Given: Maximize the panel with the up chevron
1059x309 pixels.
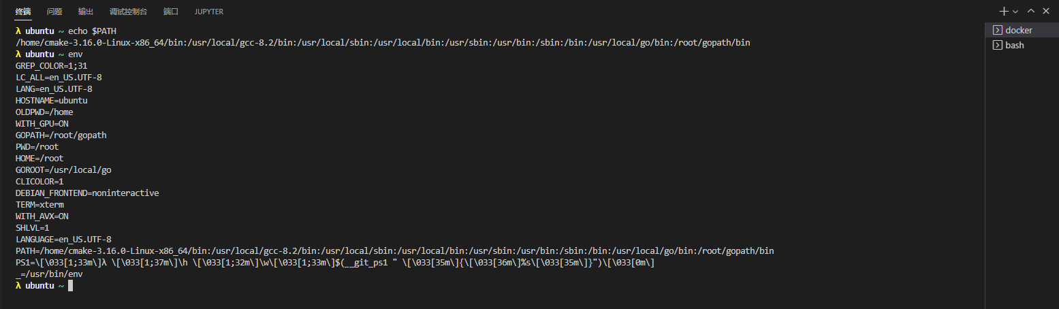Looking at the screenshot, I should [1031, 11].
